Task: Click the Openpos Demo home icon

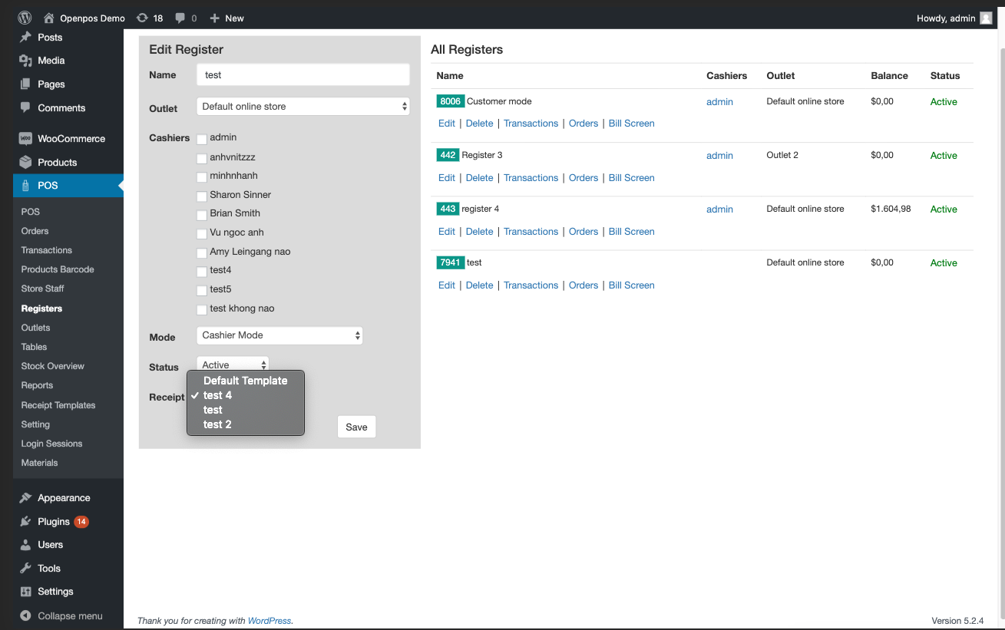Action: pos(49,18)
